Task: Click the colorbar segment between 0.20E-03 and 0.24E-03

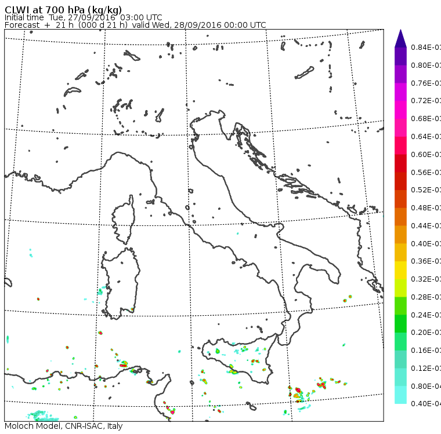Action: click(400, 324)
